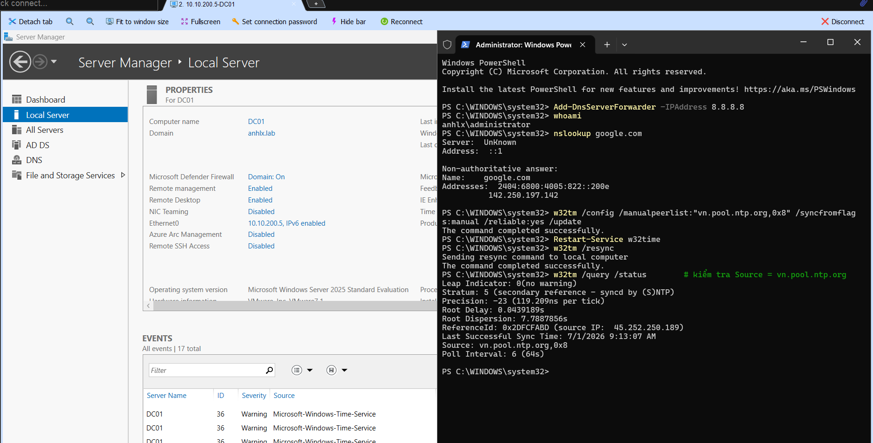Click the save query icon
The height and width of the screenshot is (443, 873).
pyautogui.click(x=331, y=370)
